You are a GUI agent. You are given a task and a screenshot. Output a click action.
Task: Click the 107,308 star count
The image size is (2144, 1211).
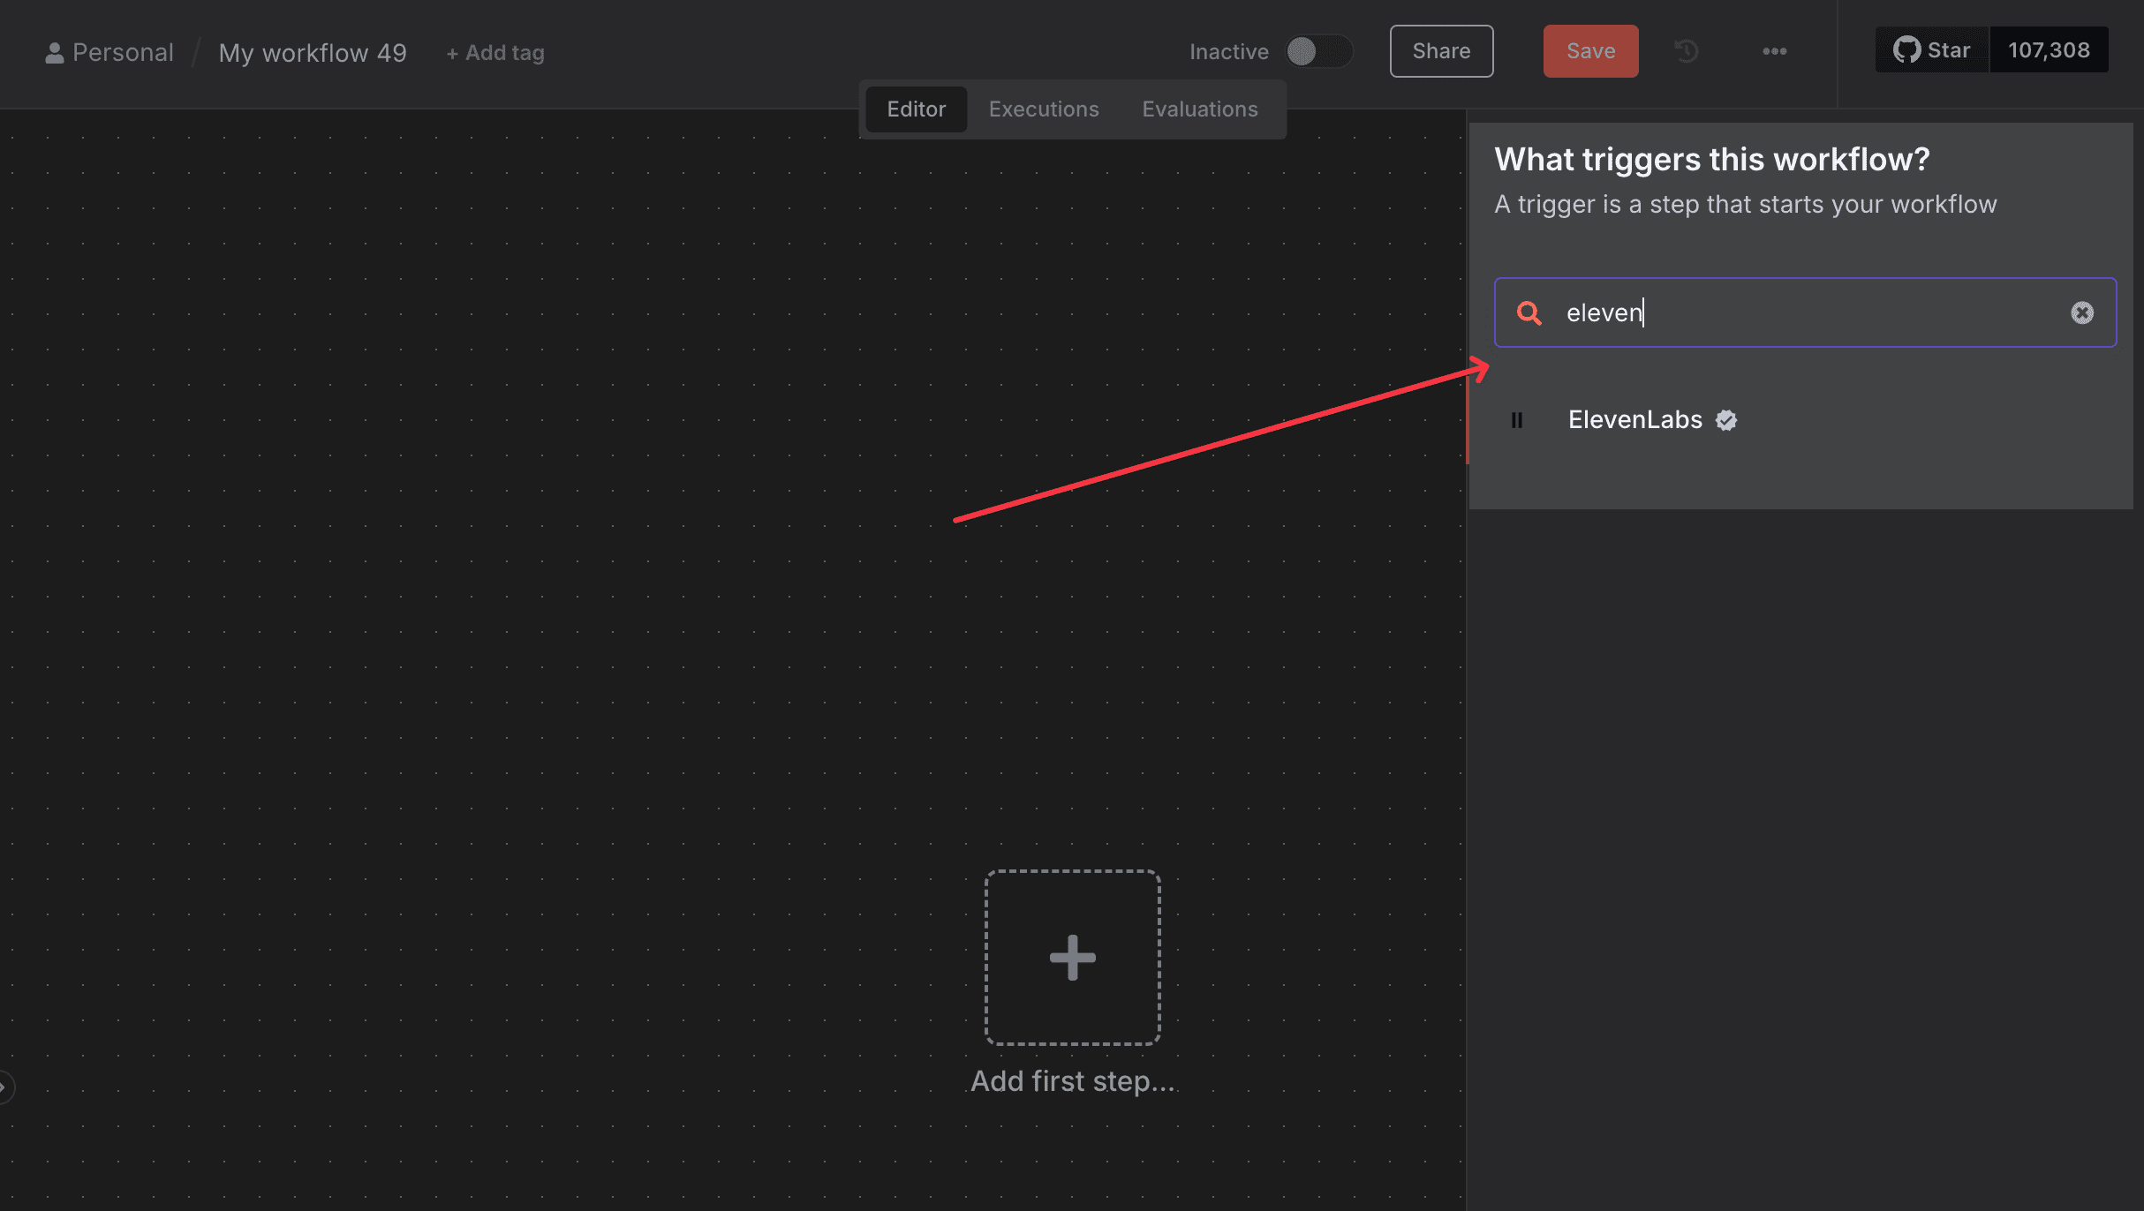click(x=2049, y=49)
